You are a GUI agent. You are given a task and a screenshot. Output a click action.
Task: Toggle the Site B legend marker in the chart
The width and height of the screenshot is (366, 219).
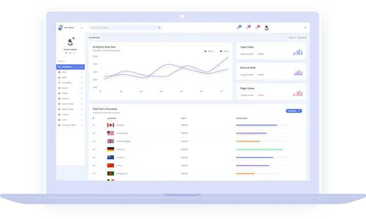(221, 51)
